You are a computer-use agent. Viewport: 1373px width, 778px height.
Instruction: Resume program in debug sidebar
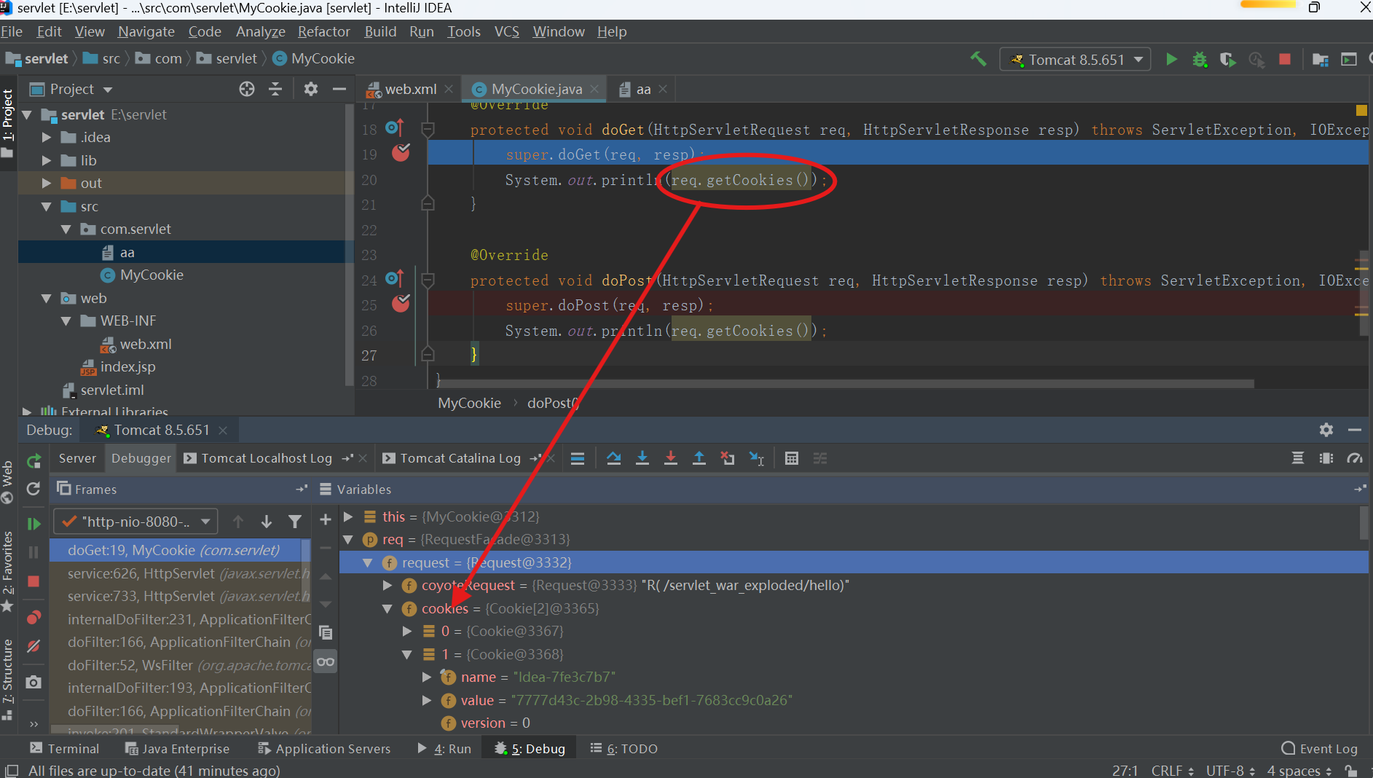[34, 524]
